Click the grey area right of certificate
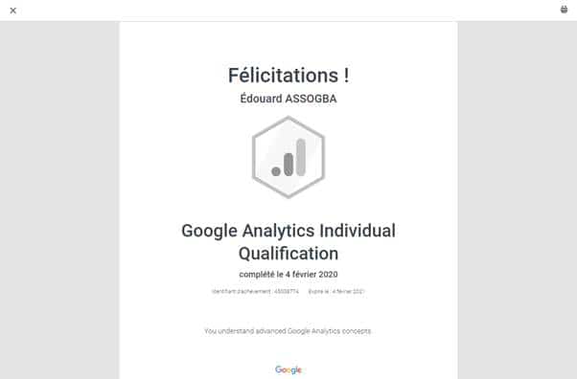Image resolution: width=577 pixels, height=379 pixels. click(x=518, y=200)
